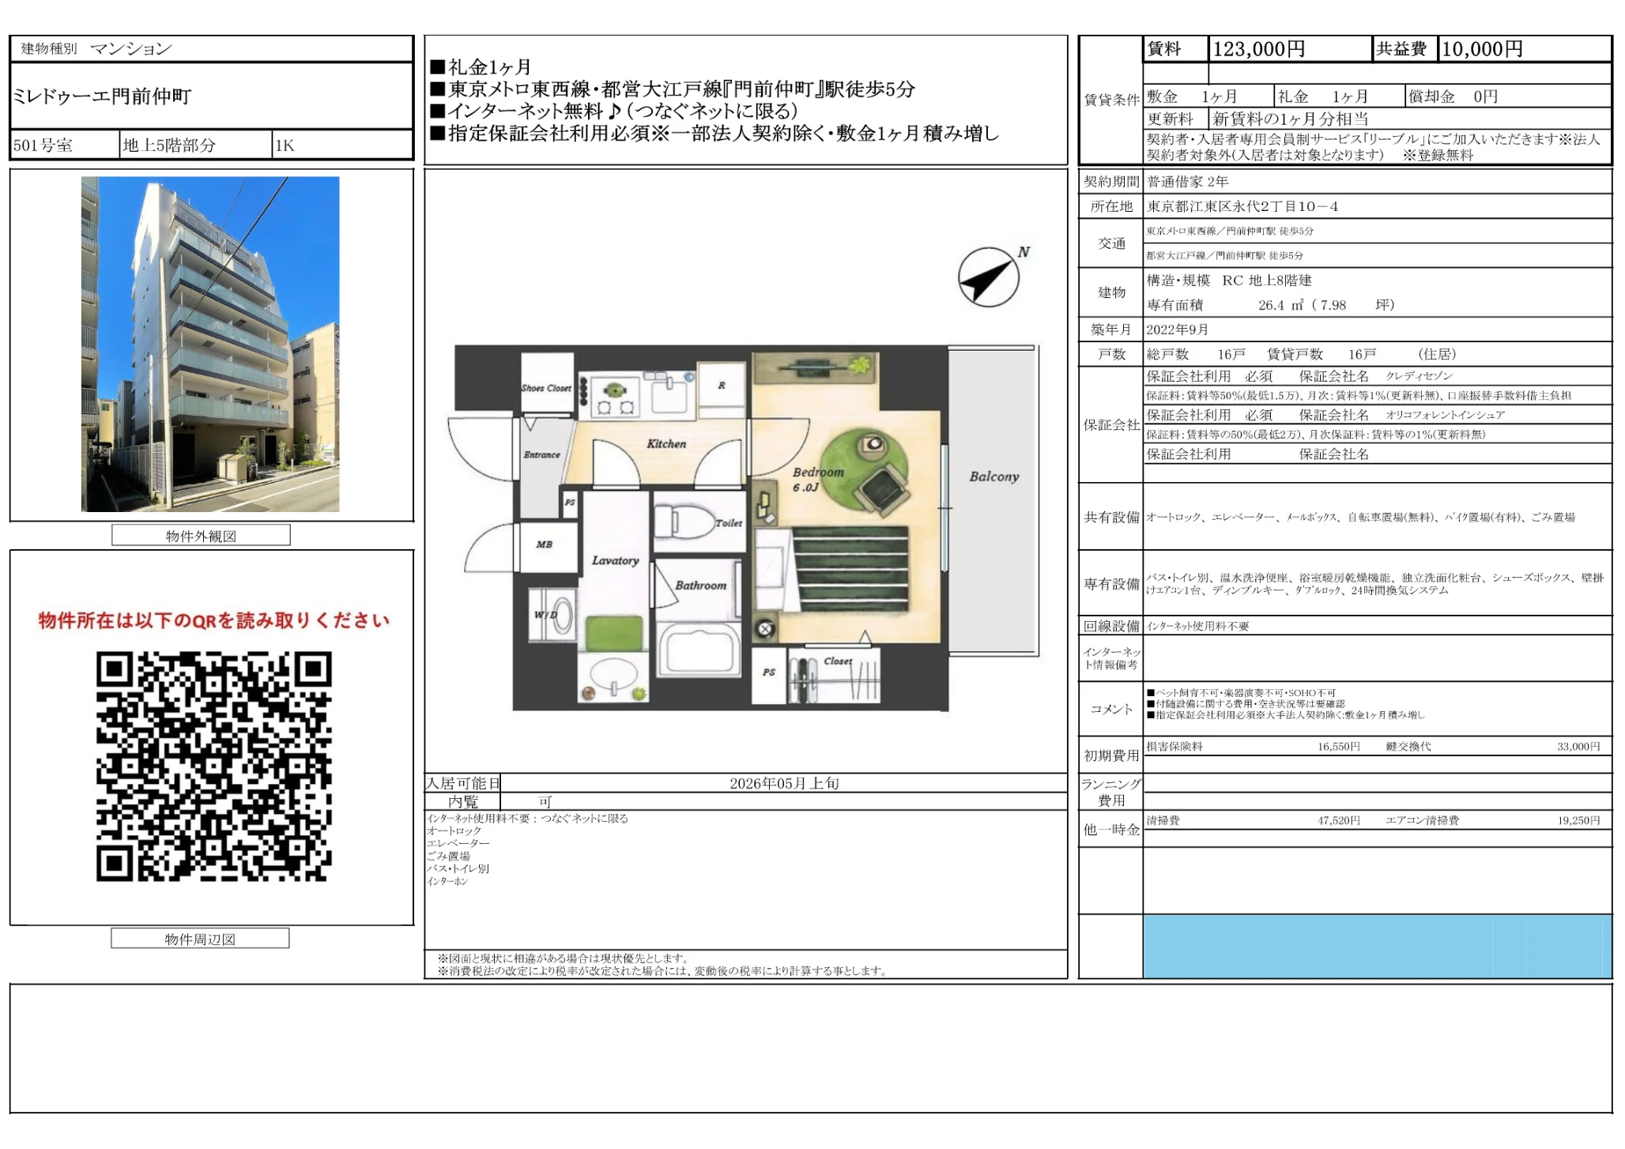Click the damage insurance fee 16,550円

point(1338,747)
